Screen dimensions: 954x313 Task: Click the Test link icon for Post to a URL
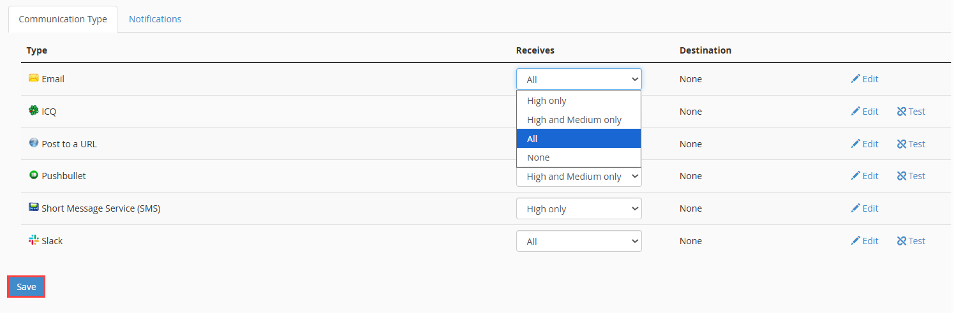(902, 144)
